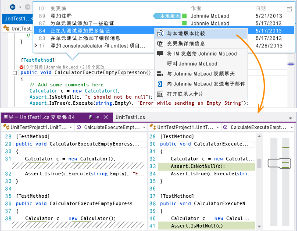Collapse the CalculatorExecuteEmptyExpression method outline
297x231 pixels.
[x=15, y=73]
